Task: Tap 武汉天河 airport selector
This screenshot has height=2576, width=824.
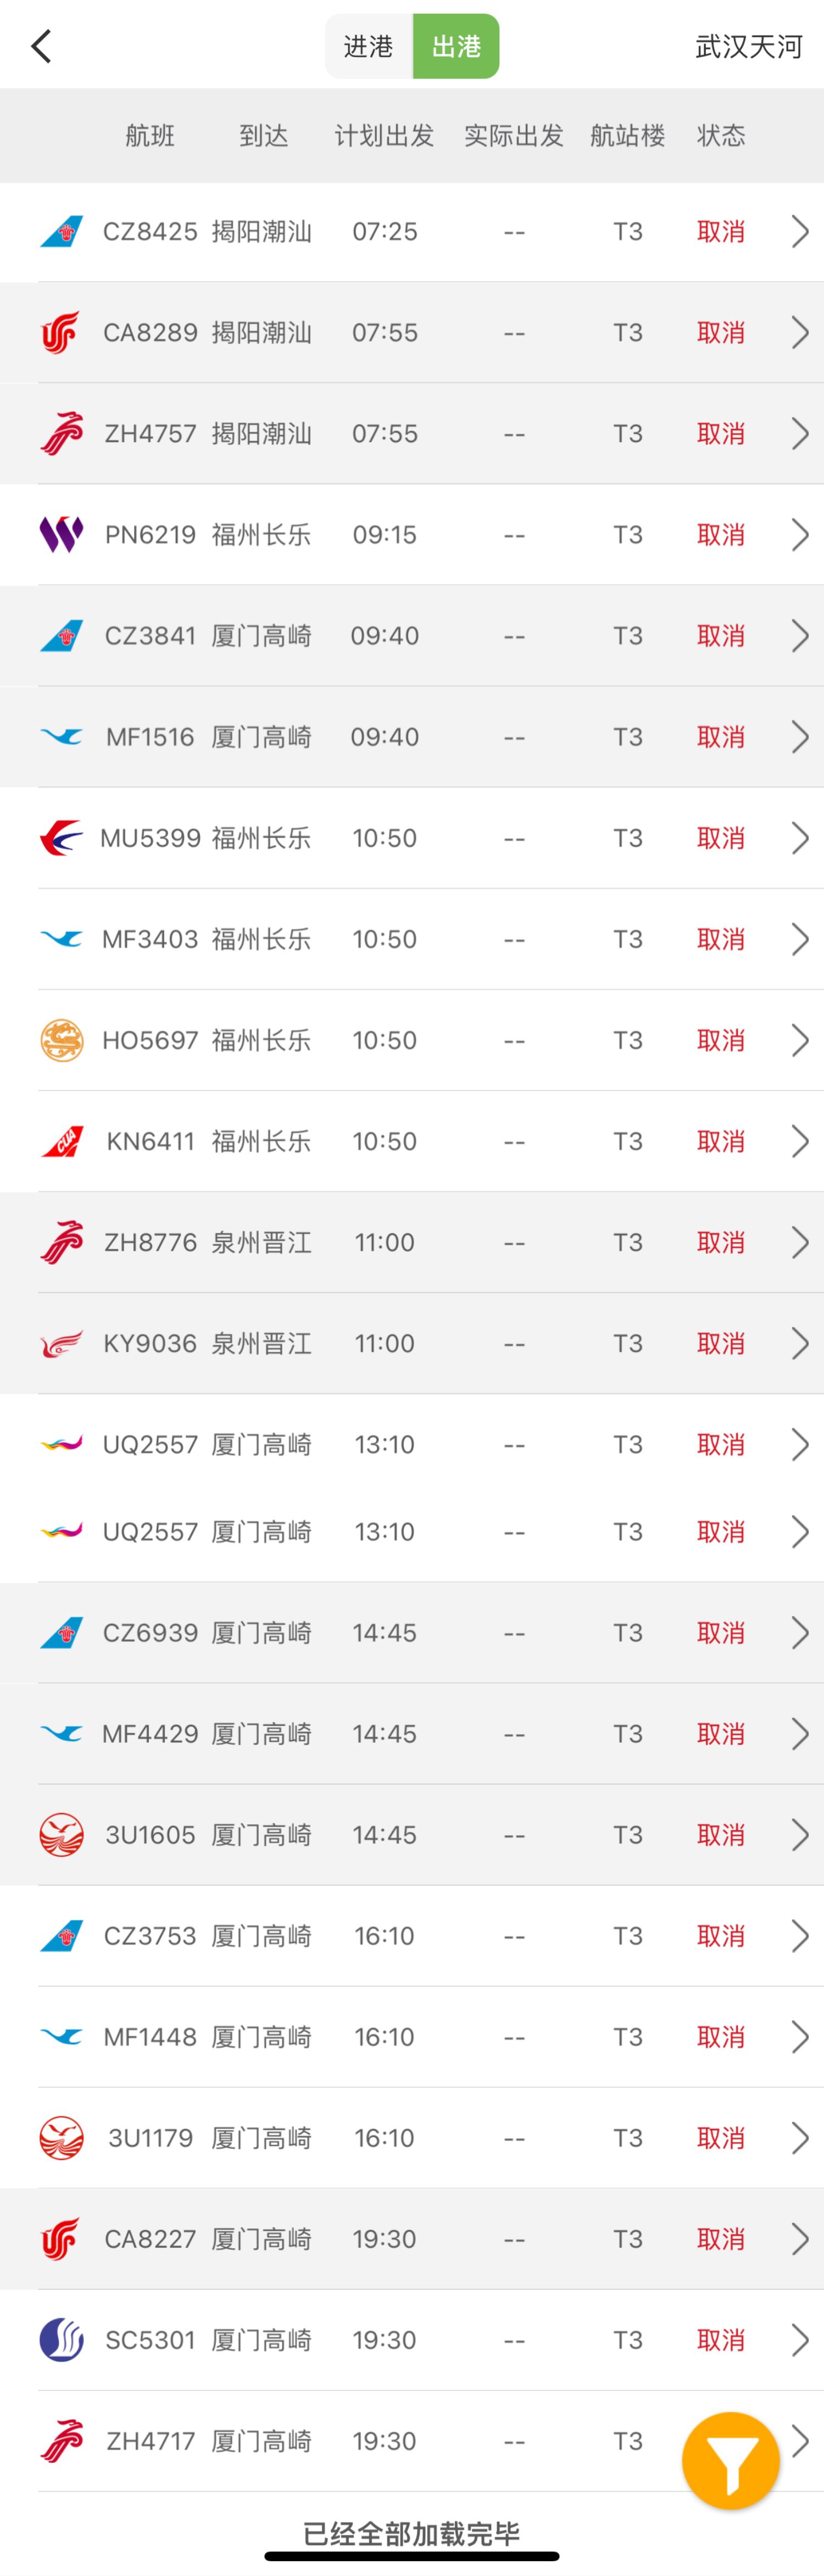Action: [748, 46]
